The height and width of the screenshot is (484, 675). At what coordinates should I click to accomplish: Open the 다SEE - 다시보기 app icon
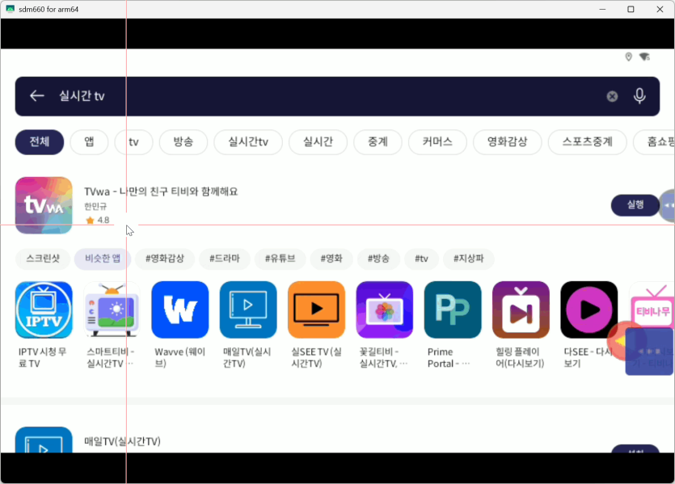coord(589,309)
